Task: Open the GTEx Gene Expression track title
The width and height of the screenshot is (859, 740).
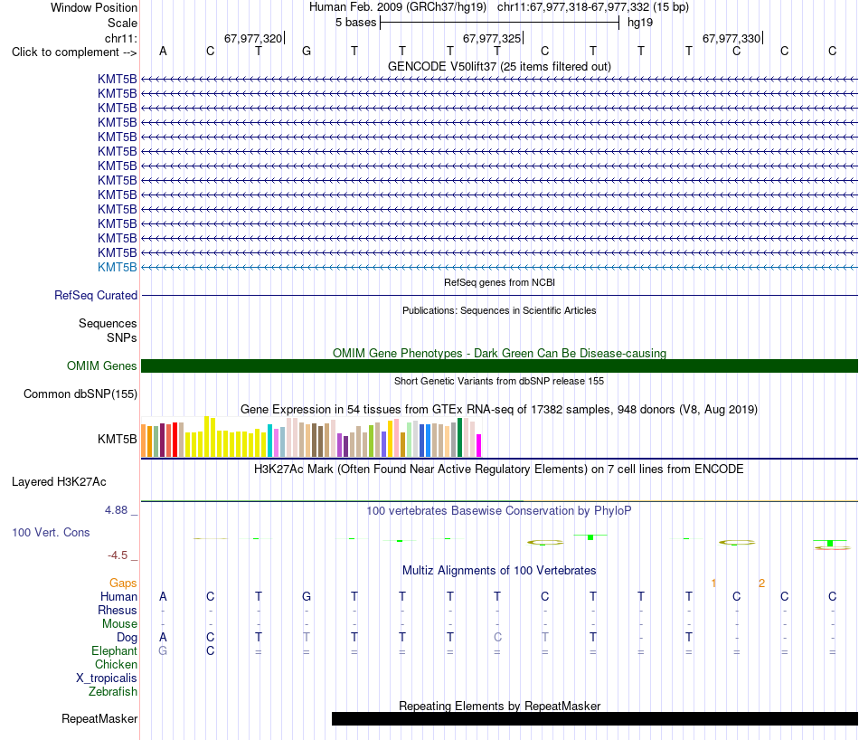Action: pos(499,410)
